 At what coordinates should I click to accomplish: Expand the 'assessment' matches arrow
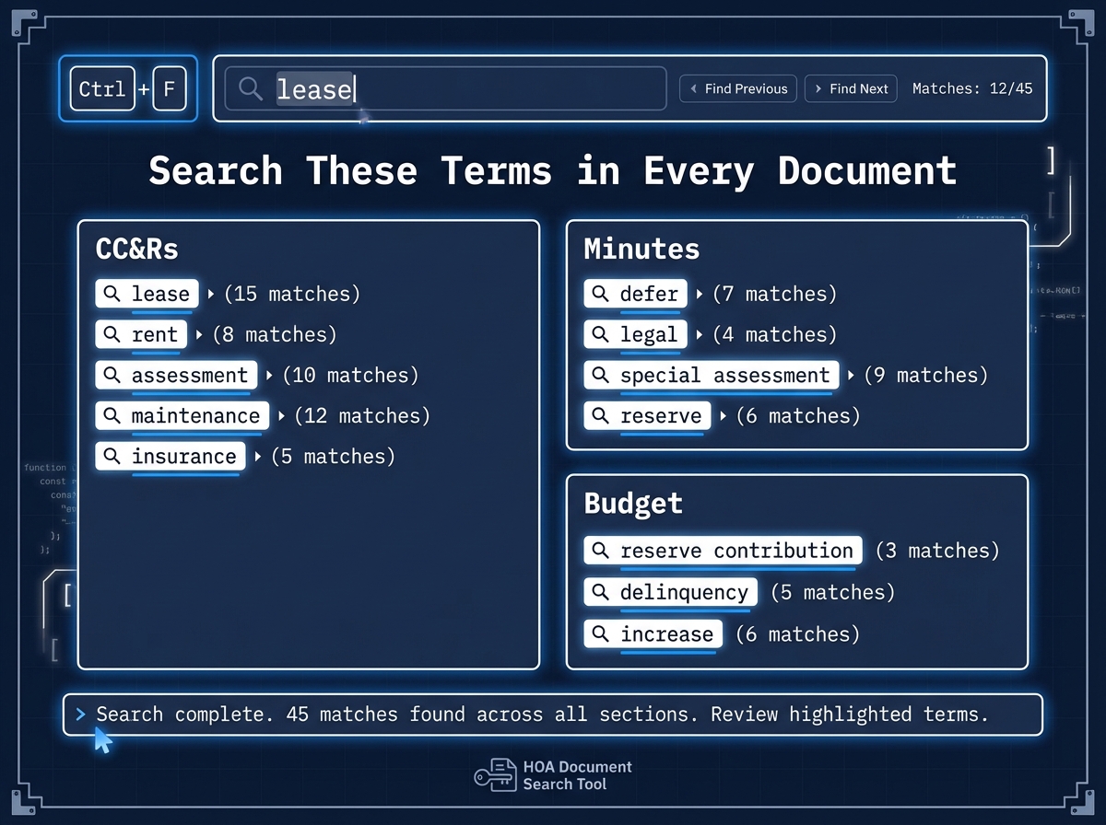tap(269, 376)
